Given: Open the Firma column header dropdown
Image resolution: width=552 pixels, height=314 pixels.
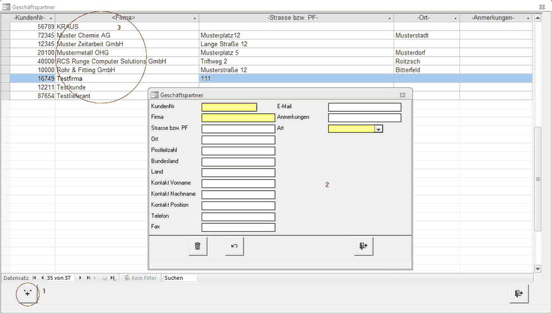Looking at the screenshot, I should tap(195, 19).
